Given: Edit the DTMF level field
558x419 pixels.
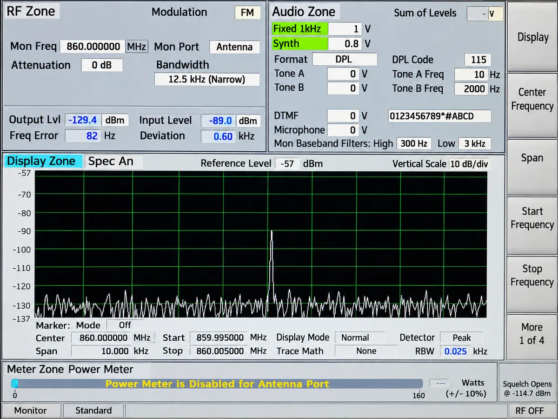Looking at the screenshot, I should 343,115.
